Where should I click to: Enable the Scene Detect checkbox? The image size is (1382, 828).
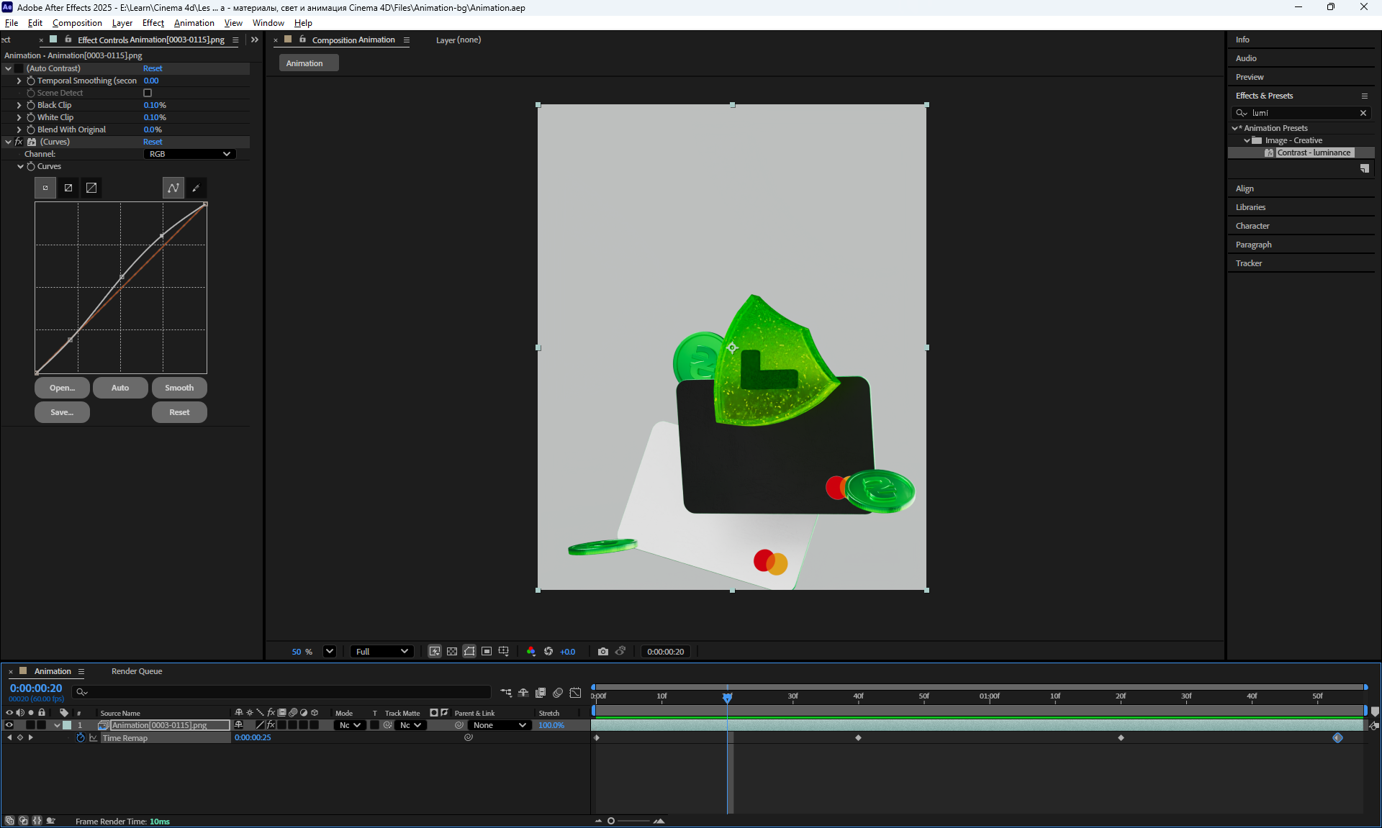click(x=148, y=93)
